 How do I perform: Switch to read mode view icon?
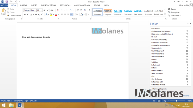(x=154, y=101)
